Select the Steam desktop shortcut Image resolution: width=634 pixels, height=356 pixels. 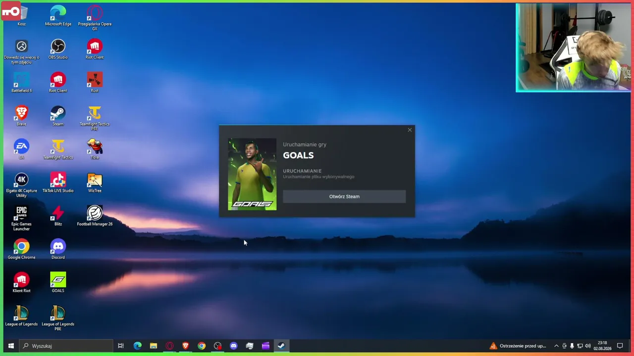[x=58, y=116]
